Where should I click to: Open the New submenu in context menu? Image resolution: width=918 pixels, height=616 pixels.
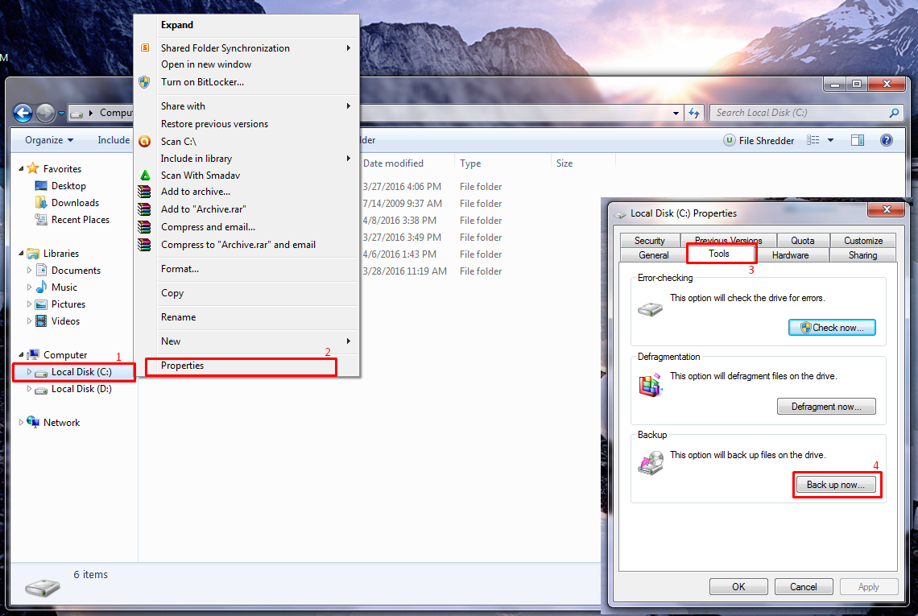(x=246, y=341)
